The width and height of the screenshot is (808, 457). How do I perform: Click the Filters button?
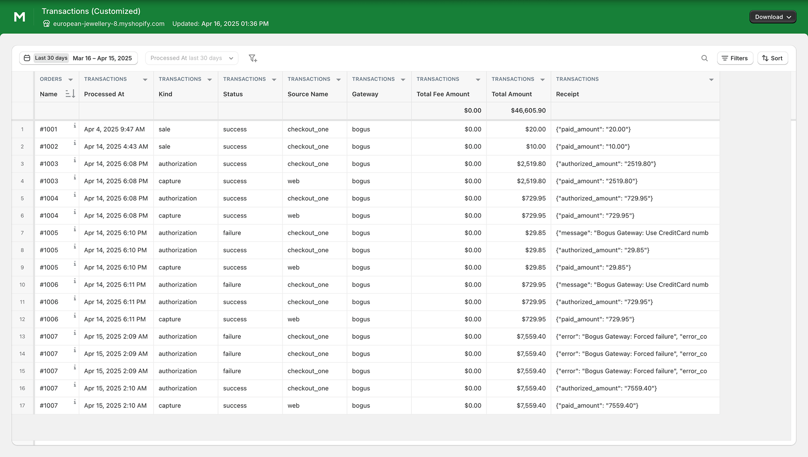point(735,58)
